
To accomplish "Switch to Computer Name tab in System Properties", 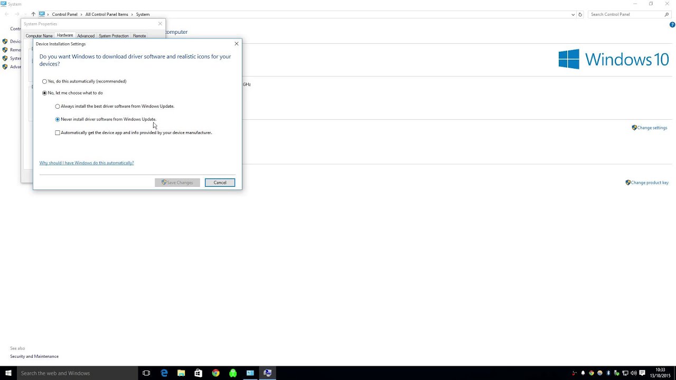I will click(x=39, y=36).
